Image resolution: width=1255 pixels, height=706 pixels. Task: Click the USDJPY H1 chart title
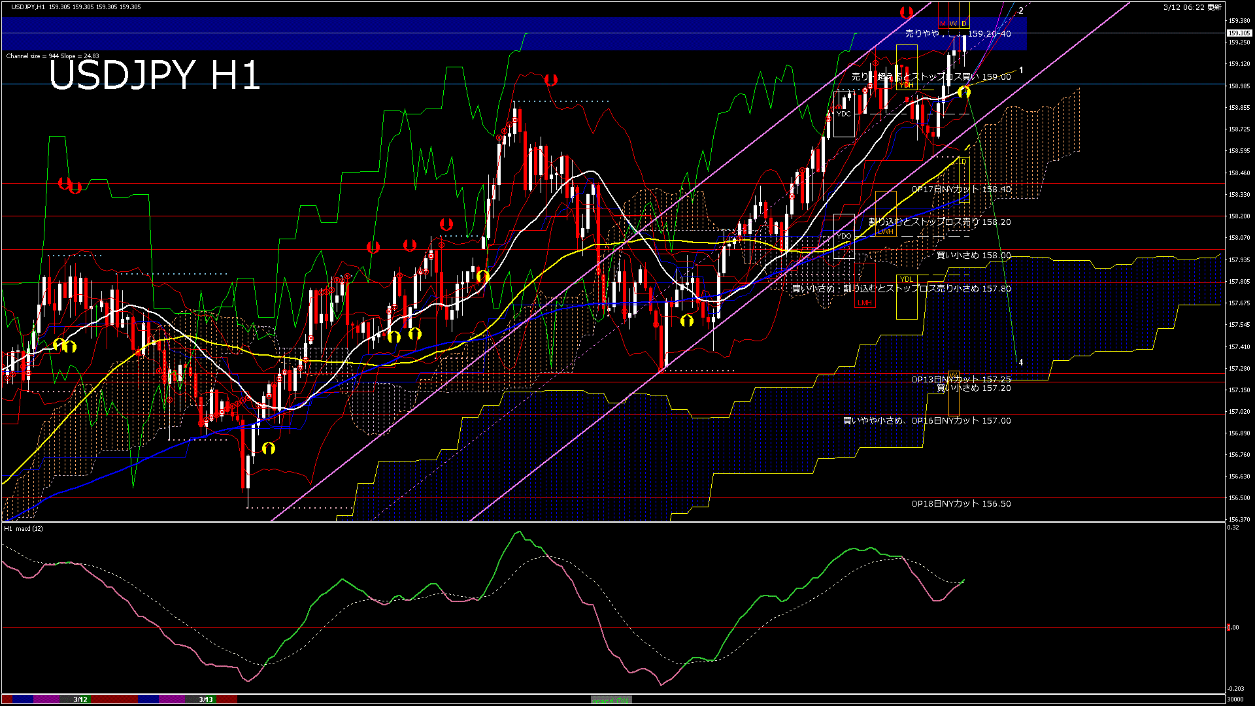click(154, 75)
